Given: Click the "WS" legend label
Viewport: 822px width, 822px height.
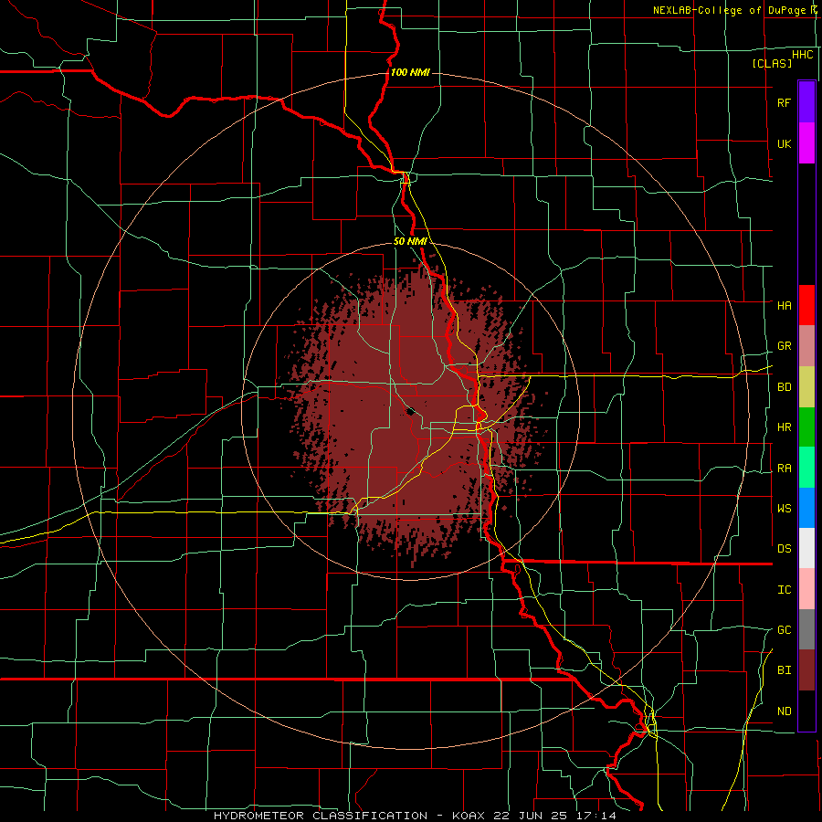Looking at the screenshot, I should point(784,508).
